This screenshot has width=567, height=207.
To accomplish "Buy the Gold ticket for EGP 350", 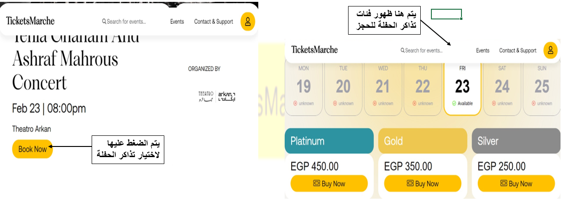I will pos(423,183).
